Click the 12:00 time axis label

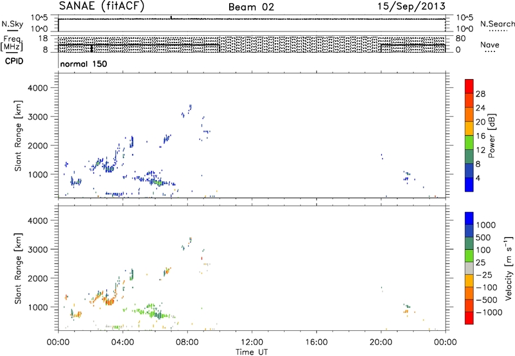pyautogui.click(x=252, y=343)
